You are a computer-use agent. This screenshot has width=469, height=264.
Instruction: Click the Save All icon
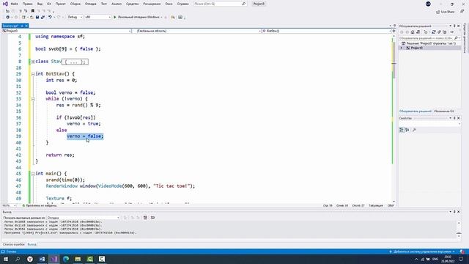[x=43, y=18]
